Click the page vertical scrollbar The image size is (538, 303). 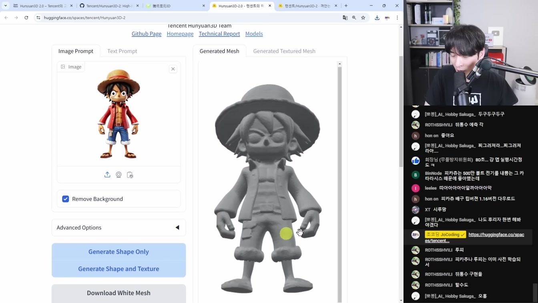pos(401,111)
